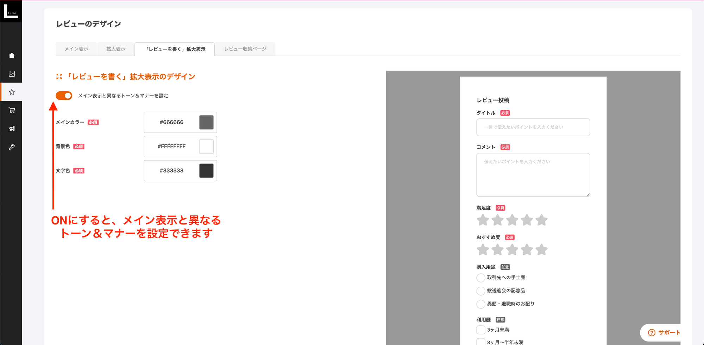Select the megaphone announcement icon in the sidebar

point(12,129)
